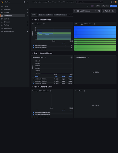Image resolution: width=118 pixels, height=153 pixels.
Task: Open the user profile avatar
Action: [116, 2]
